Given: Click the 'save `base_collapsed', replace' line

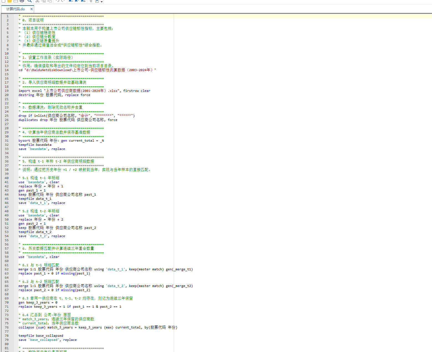Looking at the screenshot, I should (x=48, y=340).
